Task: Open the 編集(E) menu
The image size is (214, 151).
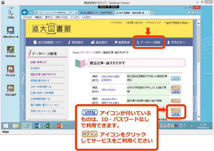Action: (x=39, y=17)
